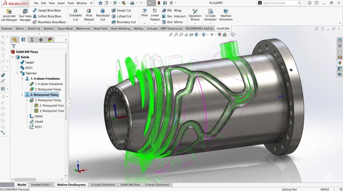Collapse the ribbon with the chevron
This screenshot has height=191, width=343.
(x=340, y=23)
